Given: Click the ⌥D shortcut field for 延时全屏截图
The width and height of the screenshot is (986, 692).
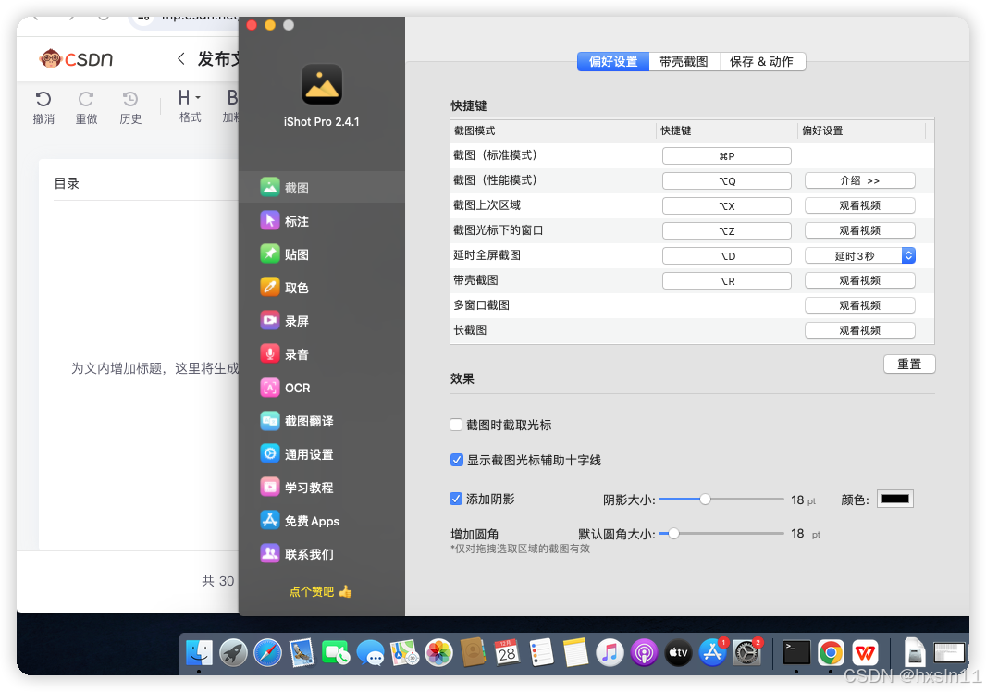Looking at the screenshot, I should pyautogui.click(x=726, y=255).
